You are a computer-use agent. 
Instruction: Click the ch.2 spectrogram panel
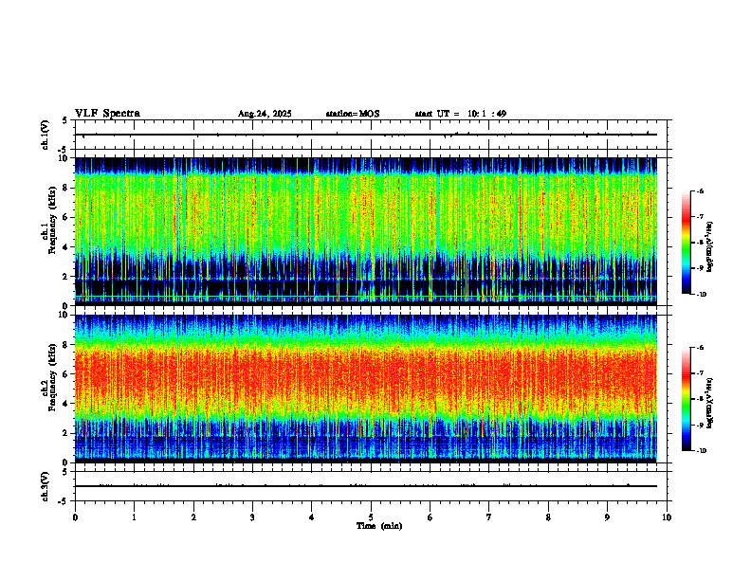tap(366, 389)
